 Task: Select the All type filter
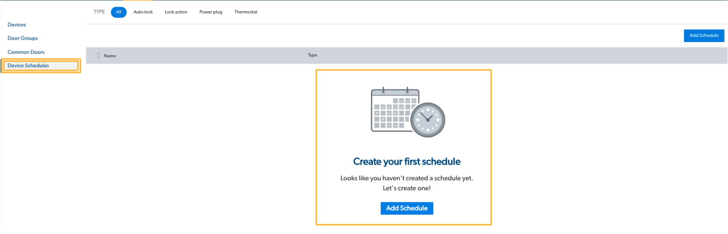[x=119, y=12]
